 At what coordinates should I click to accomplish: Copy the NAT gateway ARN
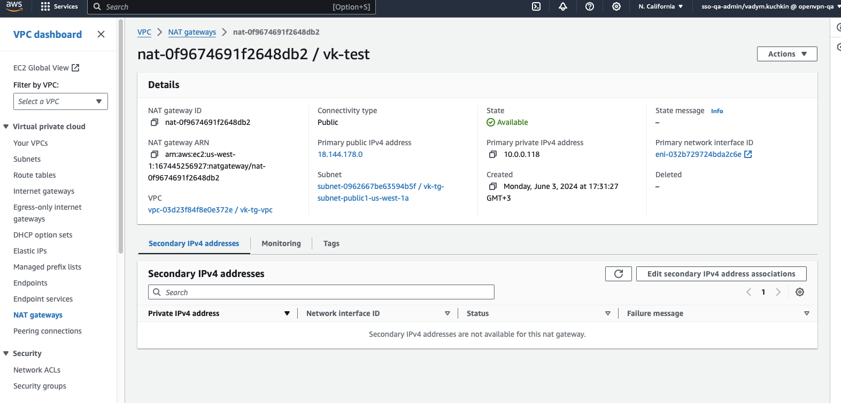click(155, 154)
